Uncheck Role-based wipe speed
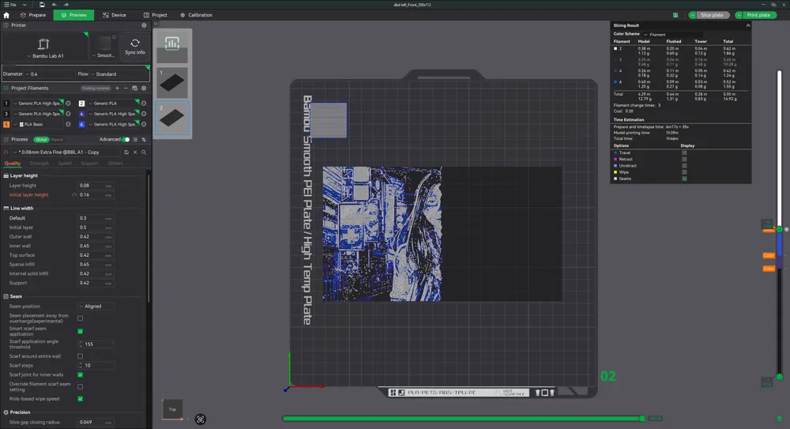Viewport: 790px width, 429px height. [x=81, y=399]
